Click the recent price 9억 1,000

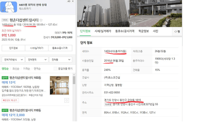coord(9,35)
